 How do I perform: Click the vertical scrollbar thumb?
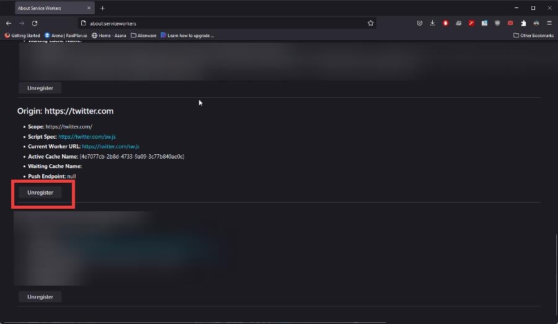[556, 274]
